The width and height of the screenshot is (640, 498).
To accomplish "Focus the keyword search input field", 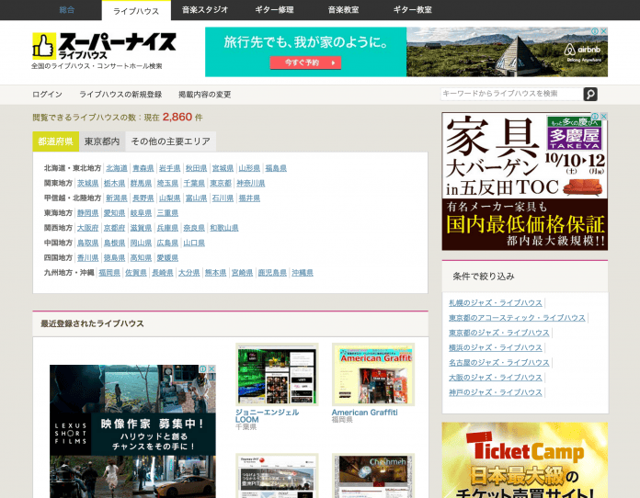I will [x=511, y=94].
